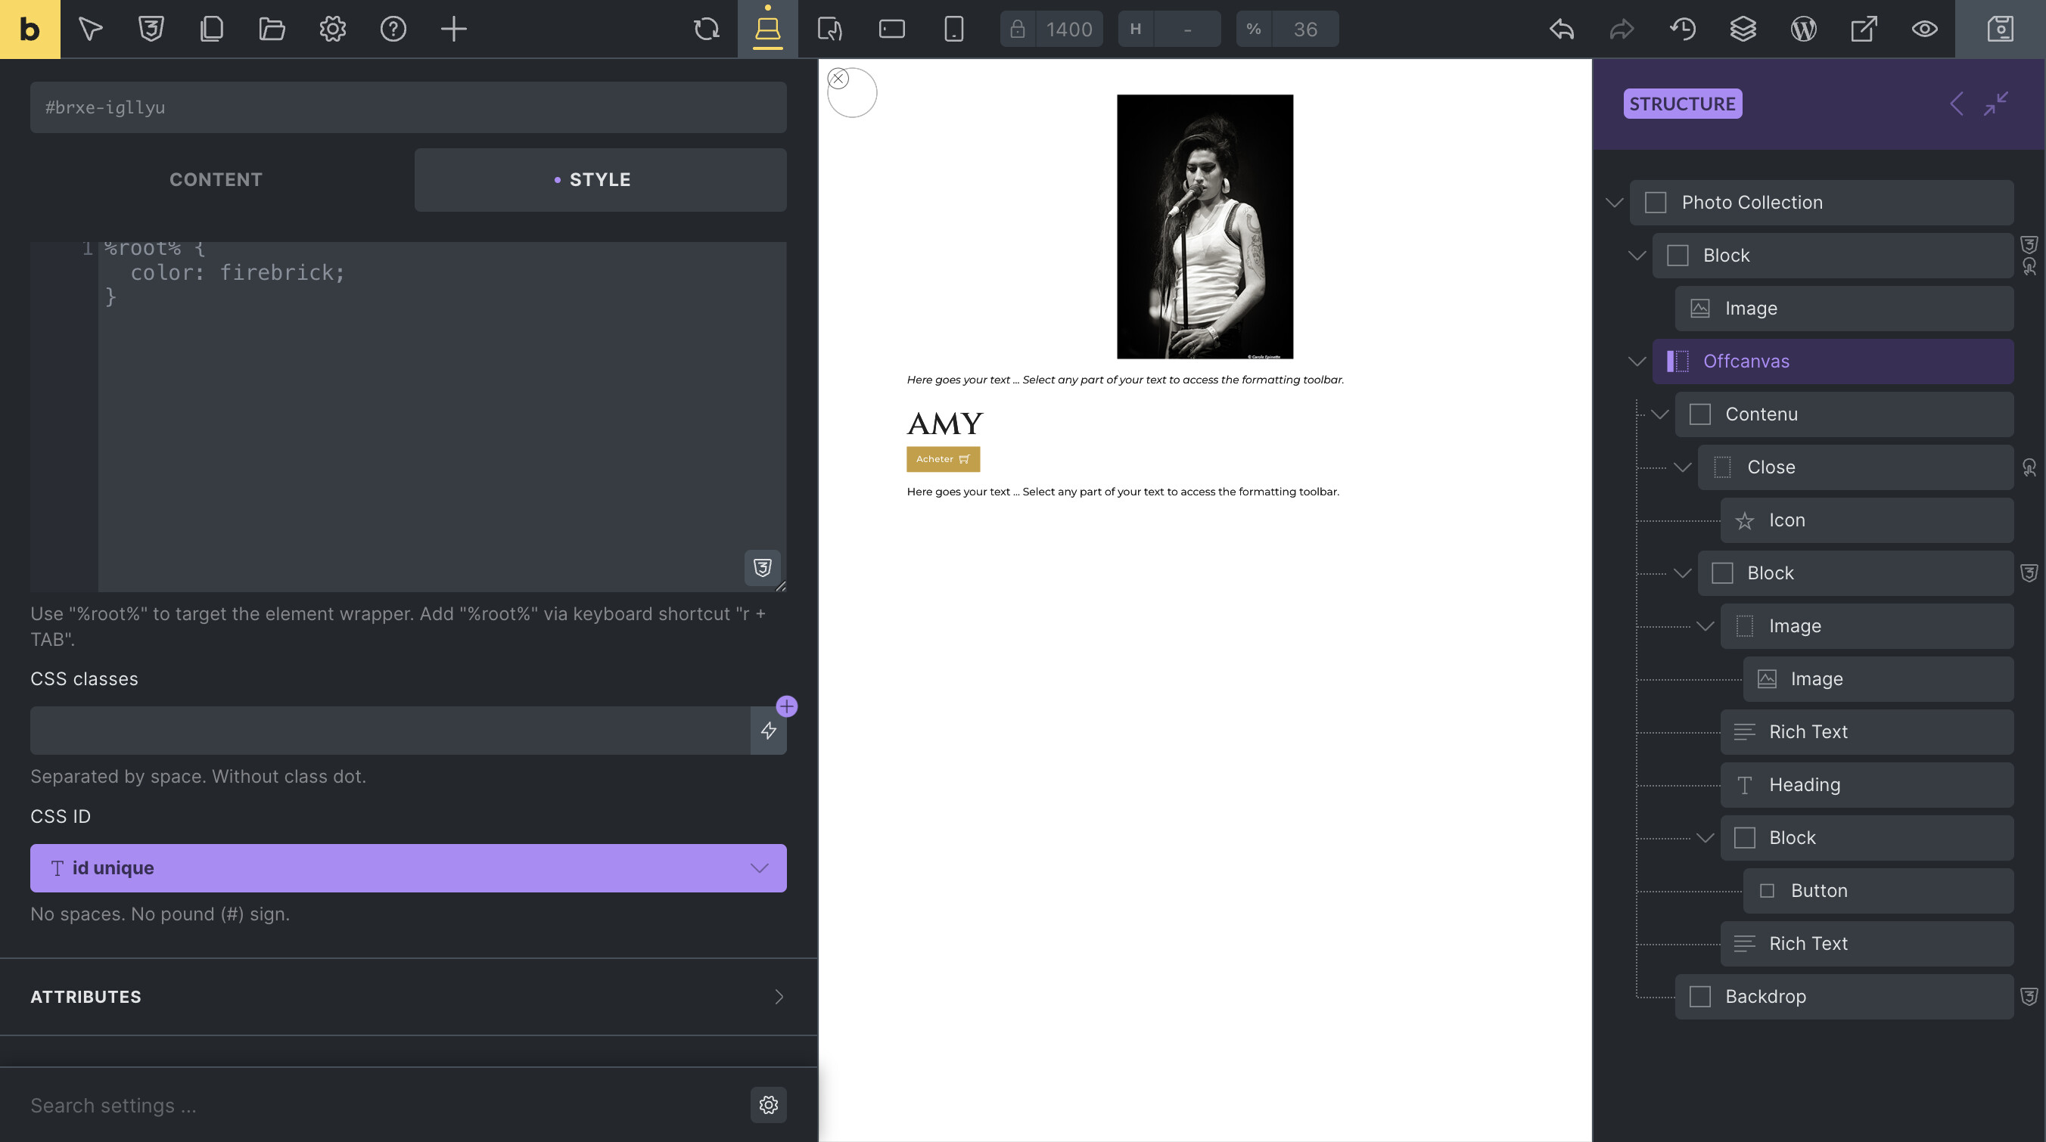Click the Acheter button on the canvas
The image size is (2046, 1142).
click(943, 459)
